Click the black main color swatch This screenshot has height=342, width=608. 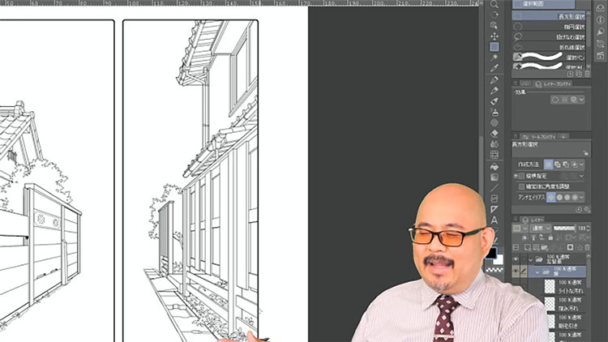(x=491, y=253)
